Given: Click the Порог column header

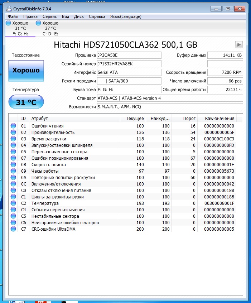Looking at the screenshot, I should point(184,119).
